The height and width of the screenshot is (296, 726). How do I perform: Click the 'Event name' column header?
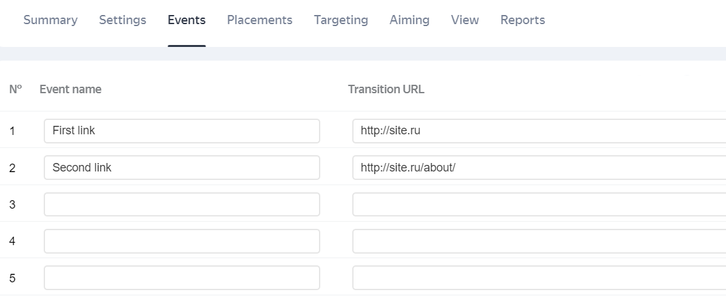70,89
